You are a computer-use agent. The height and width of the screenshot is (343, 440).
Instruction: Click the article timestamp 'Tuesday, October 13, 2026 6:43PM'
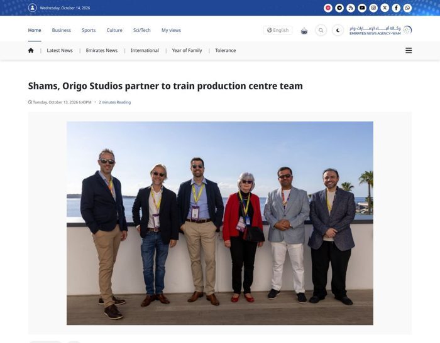coord(60,102)
